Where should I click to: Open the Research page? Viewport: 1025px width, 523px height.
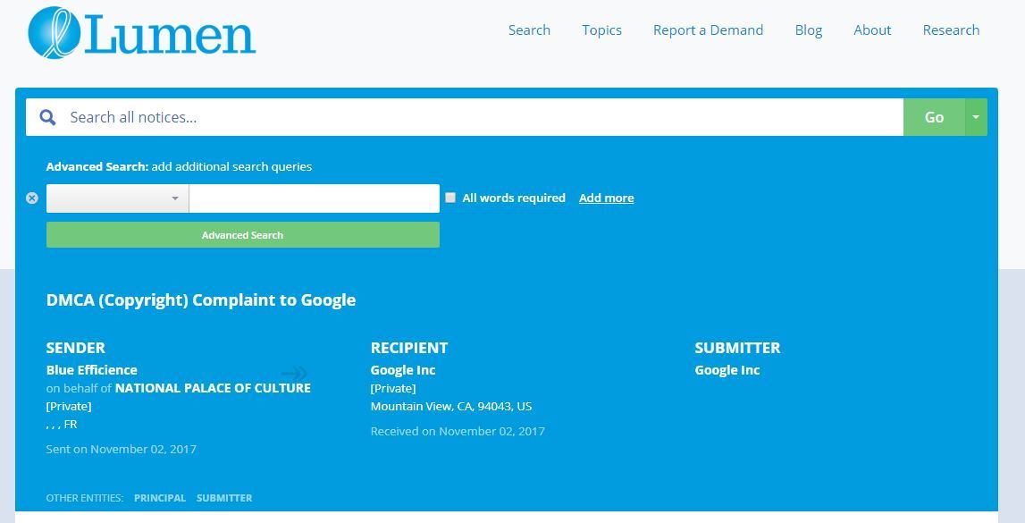(x=951, y=30)
